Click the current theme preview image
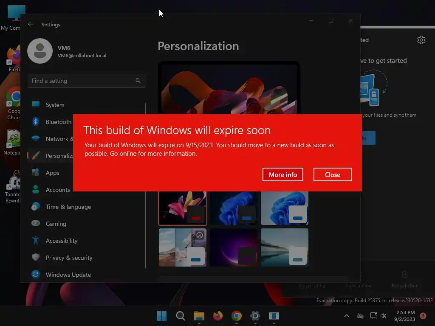 click(229, 88)
